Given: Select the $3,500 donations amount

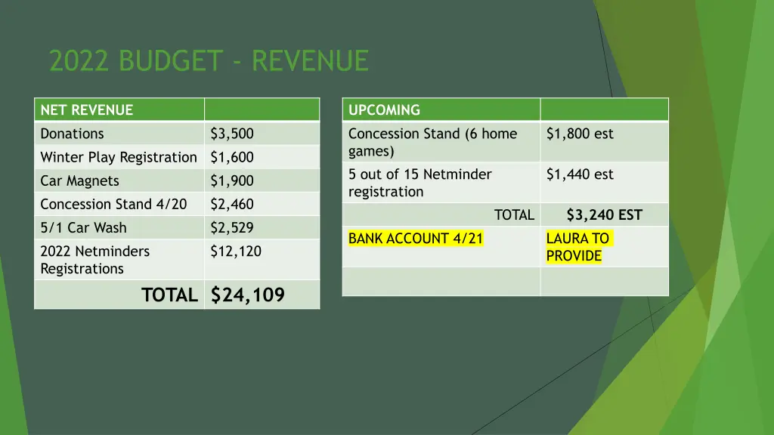Looking at the screenshot, I should (x=232, y=134).
